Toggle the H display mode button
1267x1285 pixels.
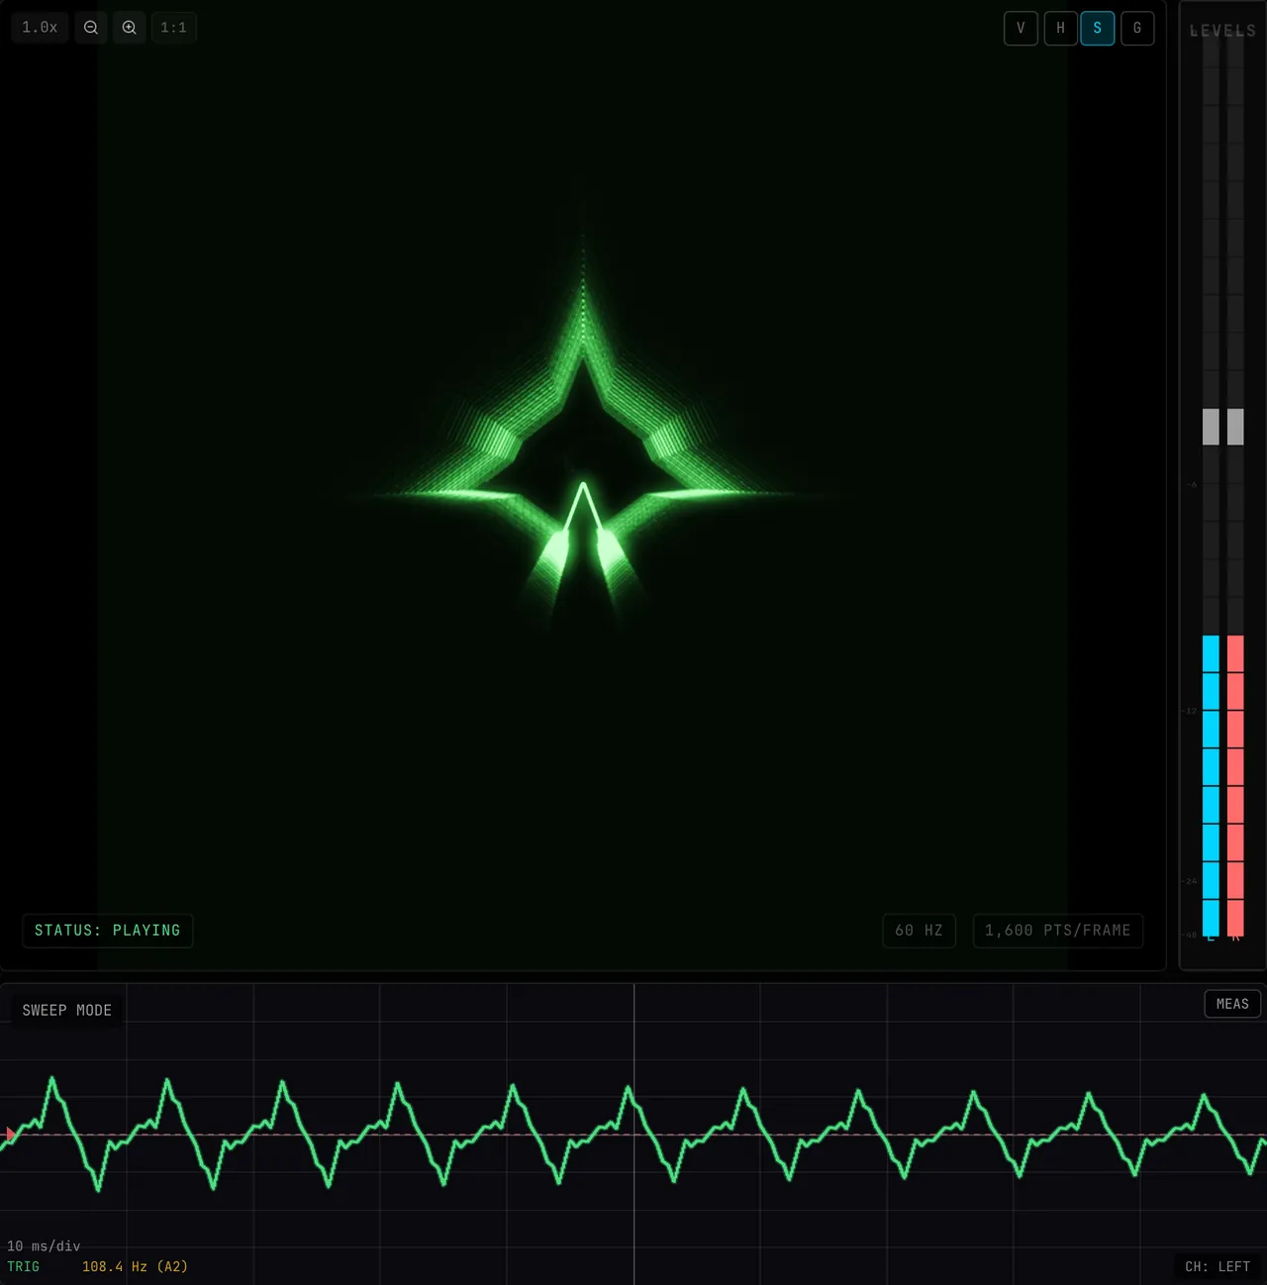(x=1060, y=28)
